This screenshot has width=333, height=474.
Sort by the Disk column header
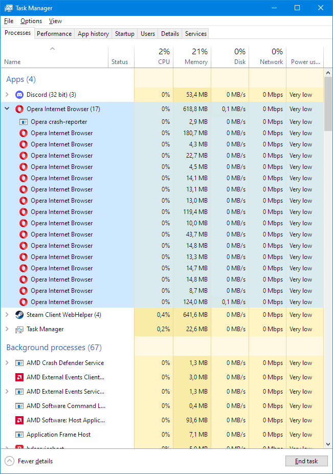coord(230,57)
